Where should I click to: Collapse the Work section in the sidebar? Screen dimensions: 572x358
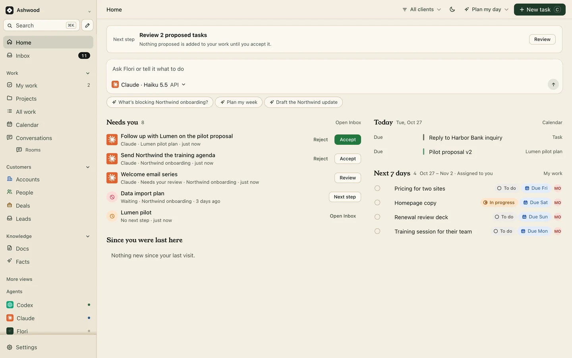88,73
